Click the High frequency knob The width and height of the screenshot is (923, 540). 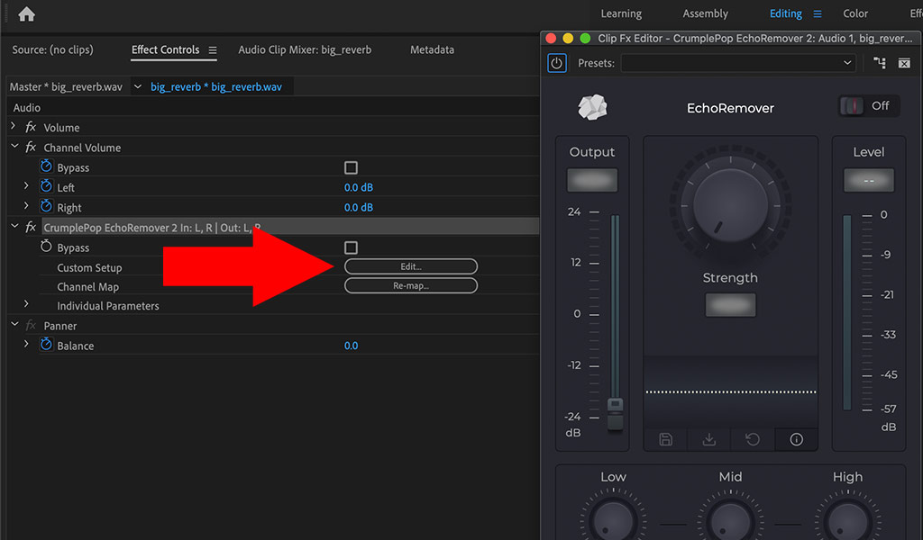847,520
